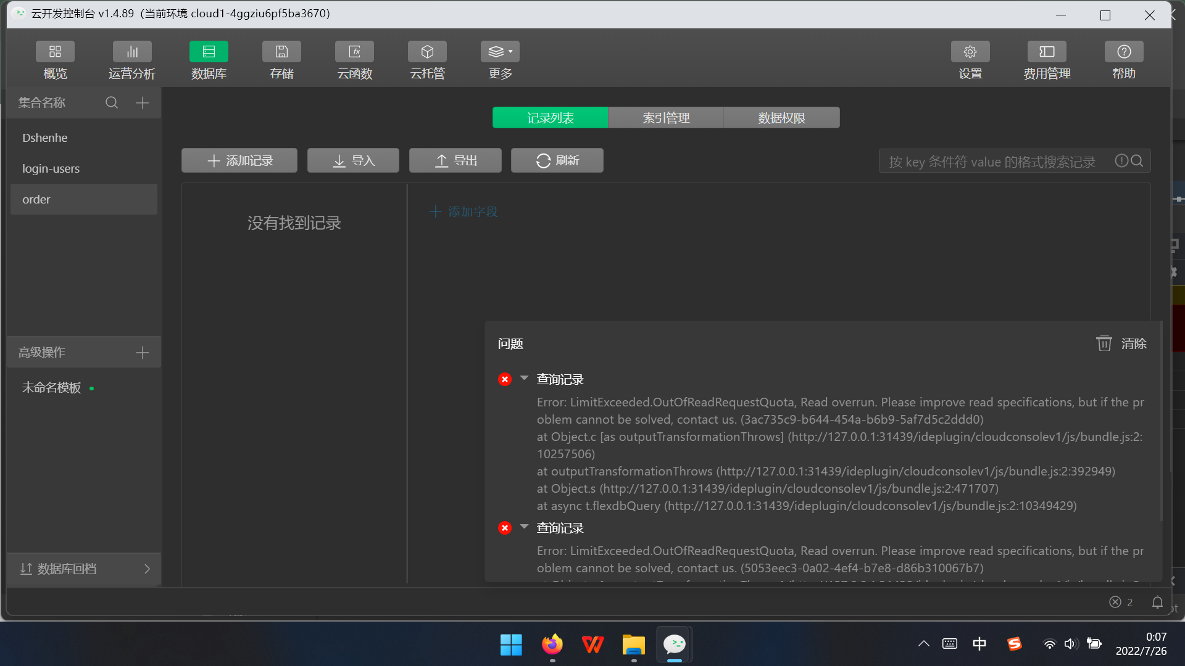Open 运营分析 analytics icon
This screenshot has height=666, width=1185.
[x=131, y=52]
